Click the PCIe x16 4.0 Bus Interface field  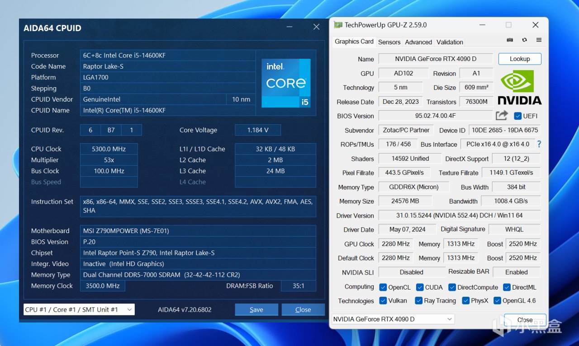498,144
